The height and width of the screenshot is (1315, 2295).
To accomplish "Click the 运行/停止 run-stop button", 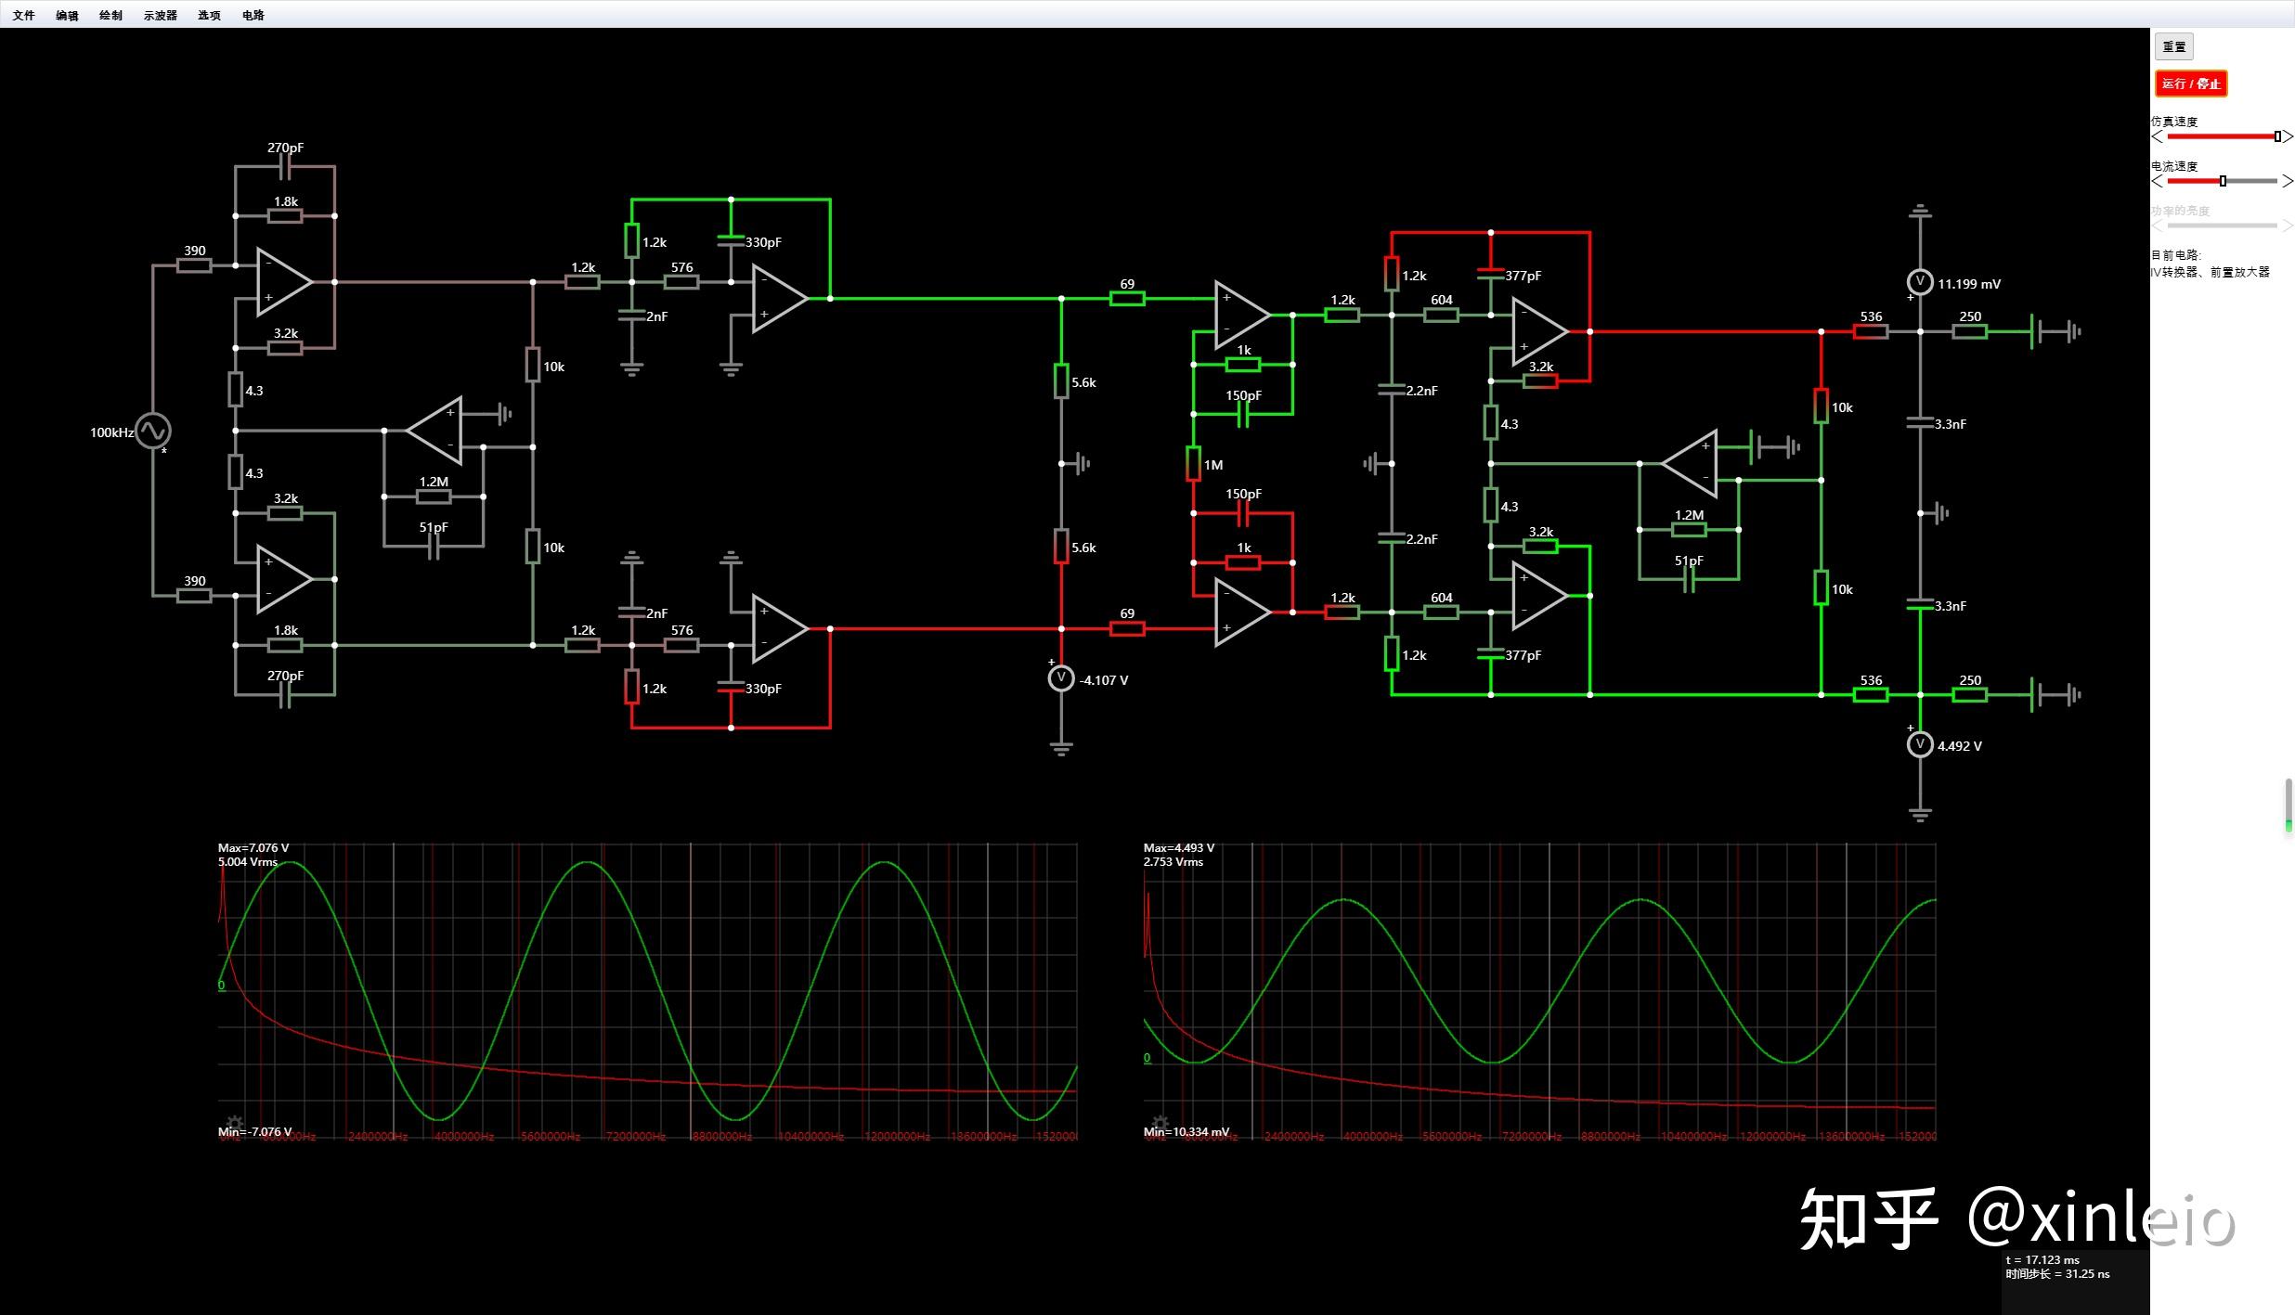I will tap(2190, 84).
